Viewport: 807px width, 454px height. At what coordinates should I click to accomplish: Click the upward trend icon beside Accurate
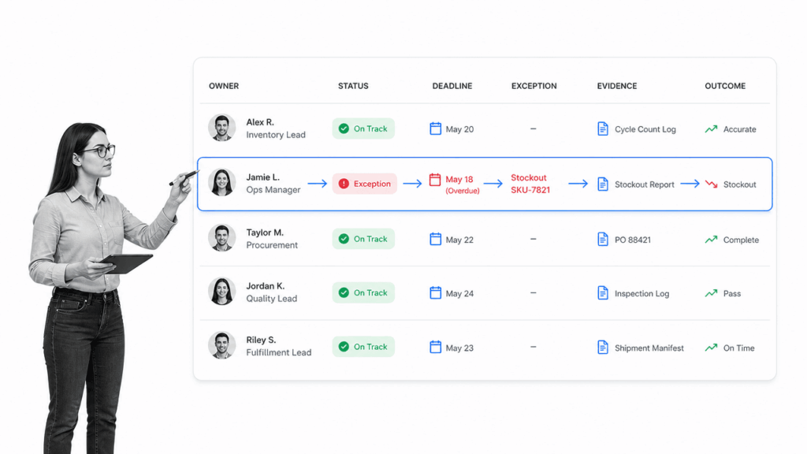(x=712, y=129)
